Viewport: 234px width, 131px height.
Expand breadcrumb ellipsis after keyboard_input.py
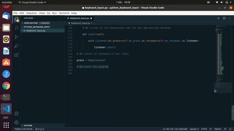(x=94, y=23)
